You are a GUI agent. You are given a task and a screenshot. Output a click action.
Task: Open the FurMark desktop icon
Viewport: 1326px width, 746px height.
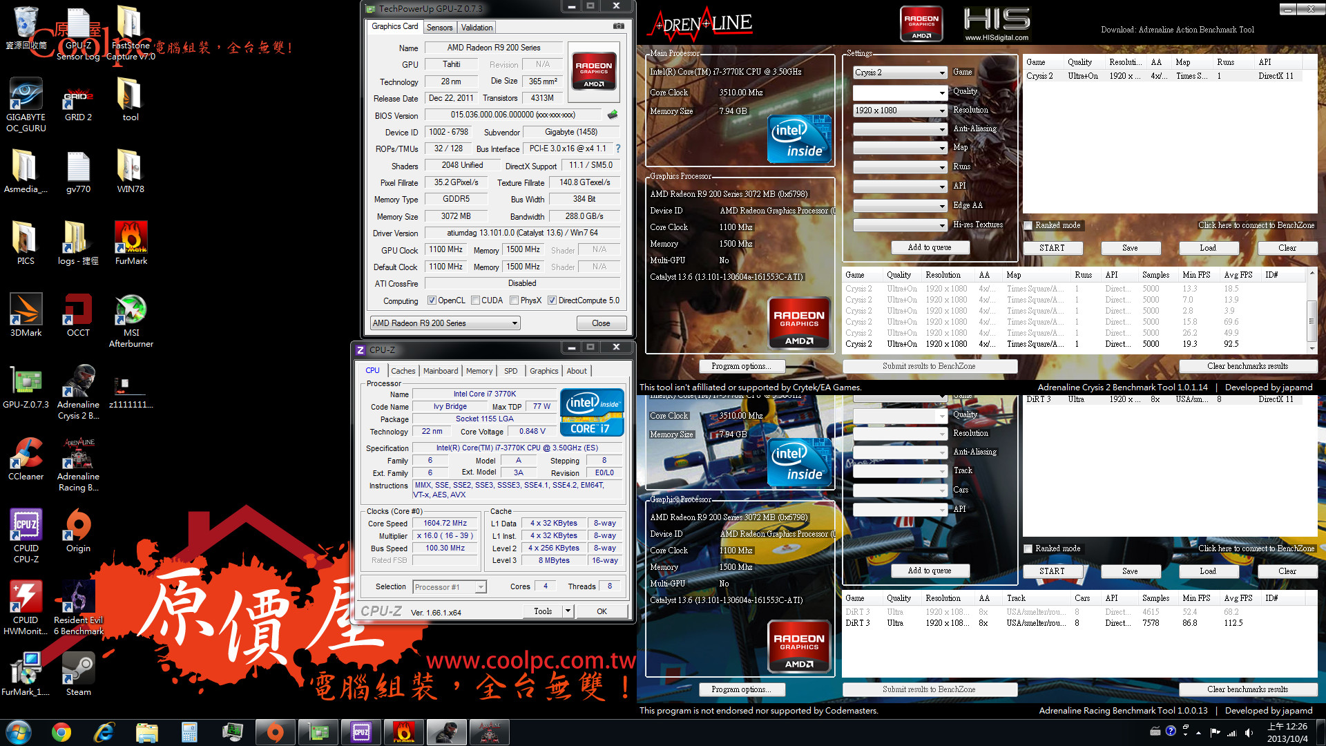coord(131,243)
